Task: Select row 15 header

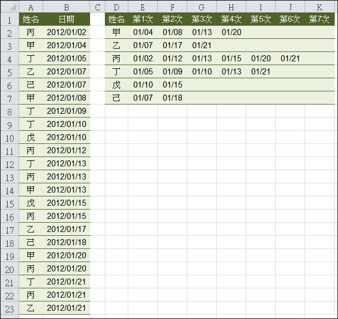Action: [x=10, y=203]
